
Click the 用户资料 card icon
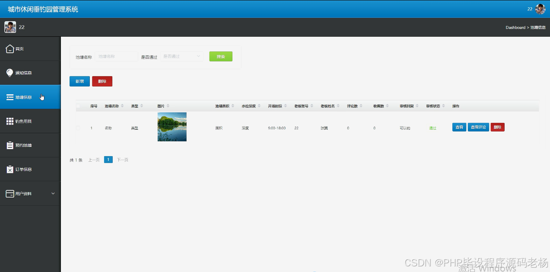pos(10,194)
